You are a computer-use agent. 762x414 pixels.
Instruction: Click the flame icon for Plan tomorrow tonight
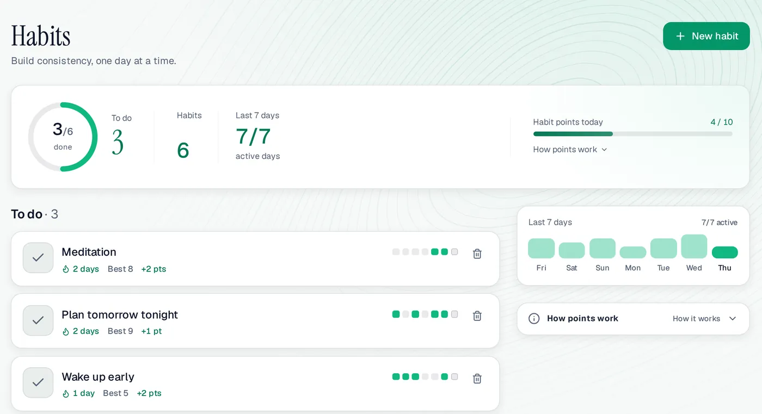(x=66, y=331)
